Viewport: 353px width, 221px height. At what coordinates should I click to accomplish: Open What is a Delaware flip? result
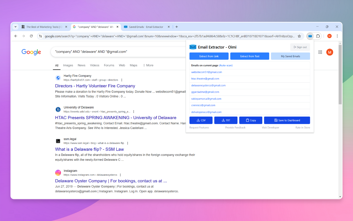[89, 149]
